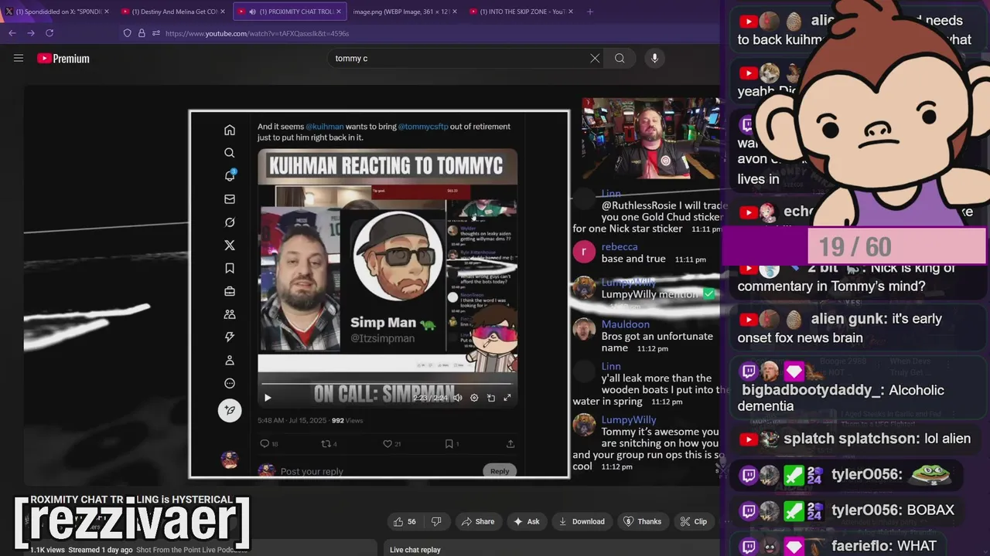Screen dimensions: 990x556
Task: Clear the 'tommy c' search text
Action: [595, 58]
